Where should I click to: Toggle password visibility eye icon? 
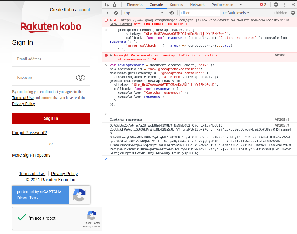(x=81, y=78)
